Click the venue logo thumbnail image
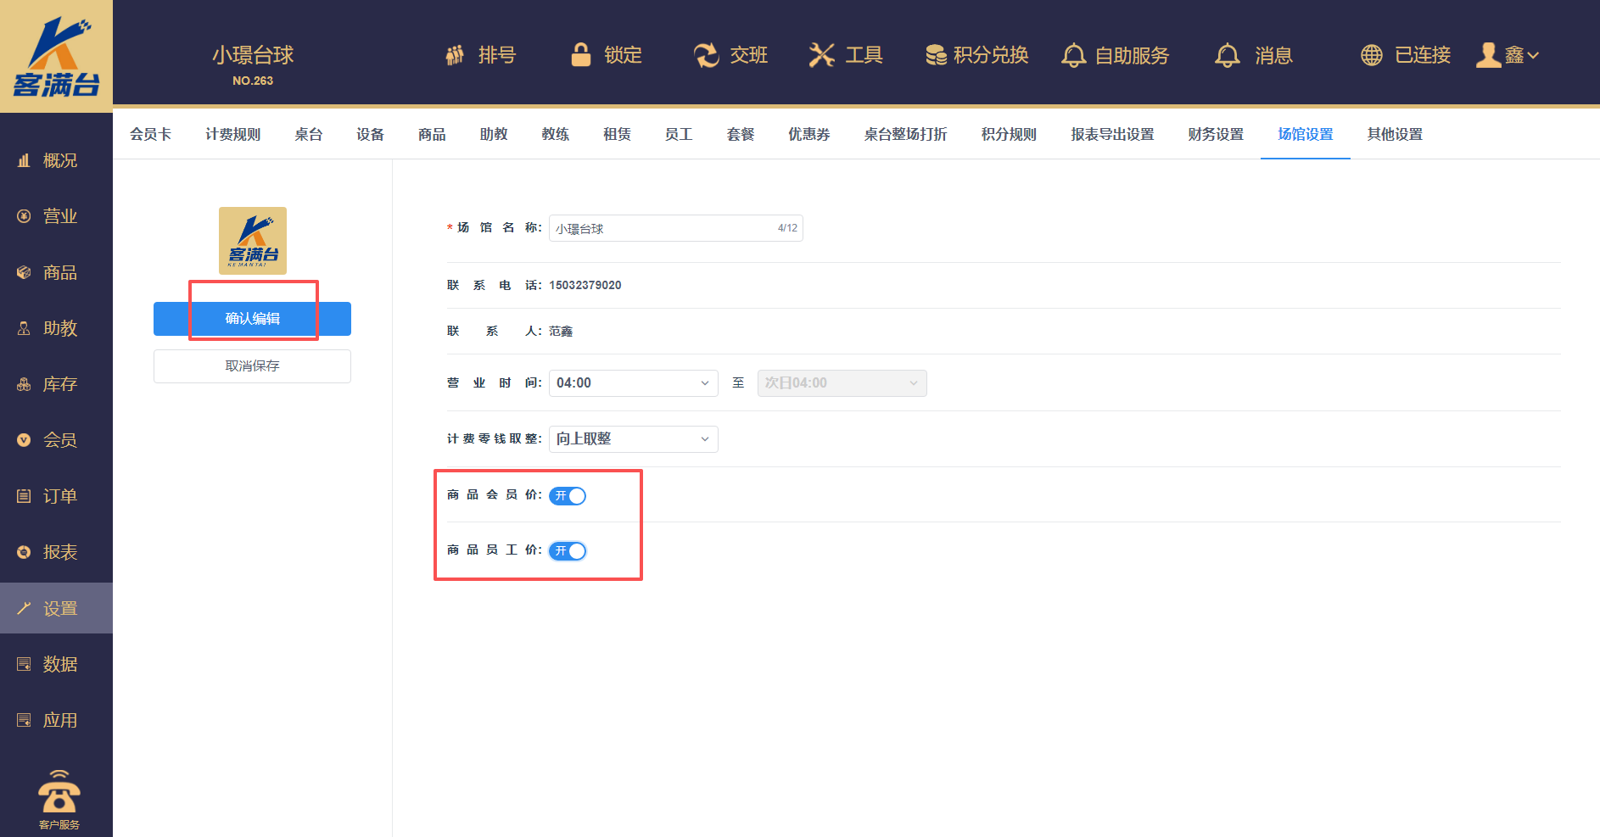Viewport: 1600px width, 837px height. [x=252, y=241]
